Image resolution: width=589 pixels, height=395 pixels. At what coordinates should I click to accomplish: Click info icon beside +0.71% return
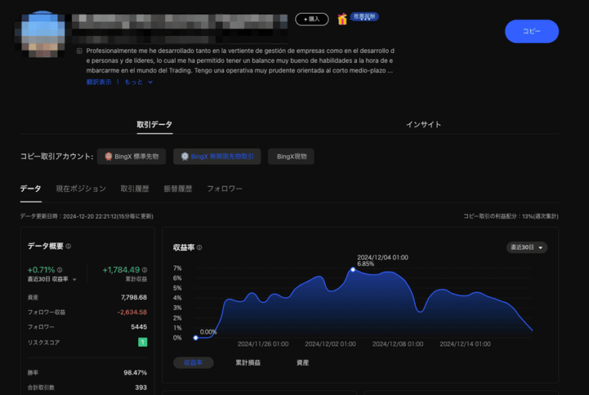(x=60, y=270)
